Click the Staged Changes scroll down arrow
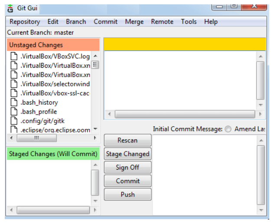 coord(95,200)
